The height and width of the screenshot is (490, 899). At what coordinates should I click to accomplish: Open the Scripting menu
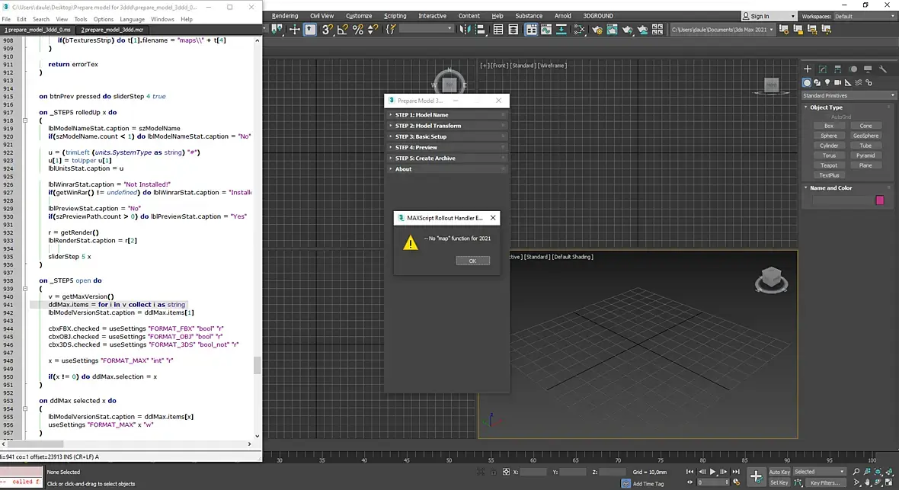(x=395, y=16)
